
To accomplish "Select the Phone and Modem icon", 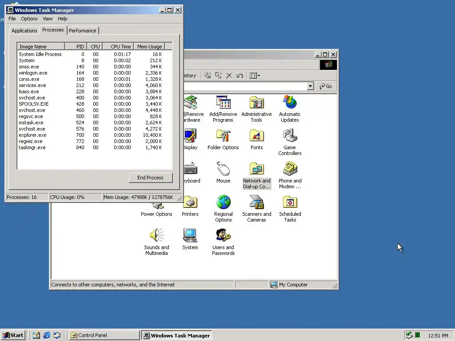I will click(290, 175).
